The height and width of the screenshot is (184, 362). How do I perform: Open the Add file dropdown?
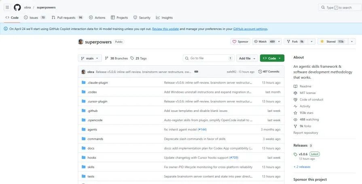pyautogui.click(x=247, y=58)
